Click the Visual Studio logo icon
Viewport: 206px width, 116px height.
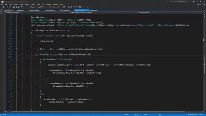point(2,2)
